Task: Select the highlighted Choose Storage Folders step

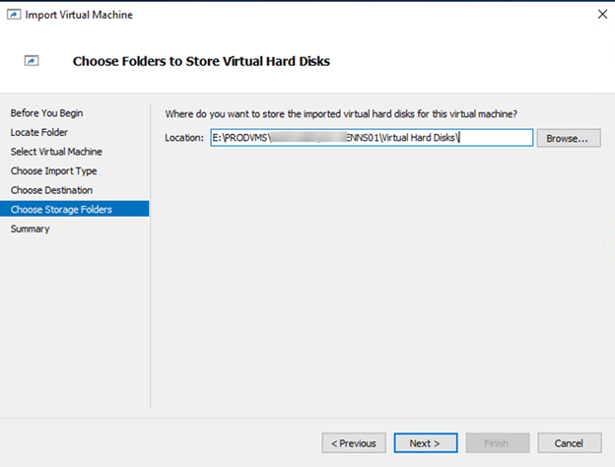Action: (x=61, y=209)
